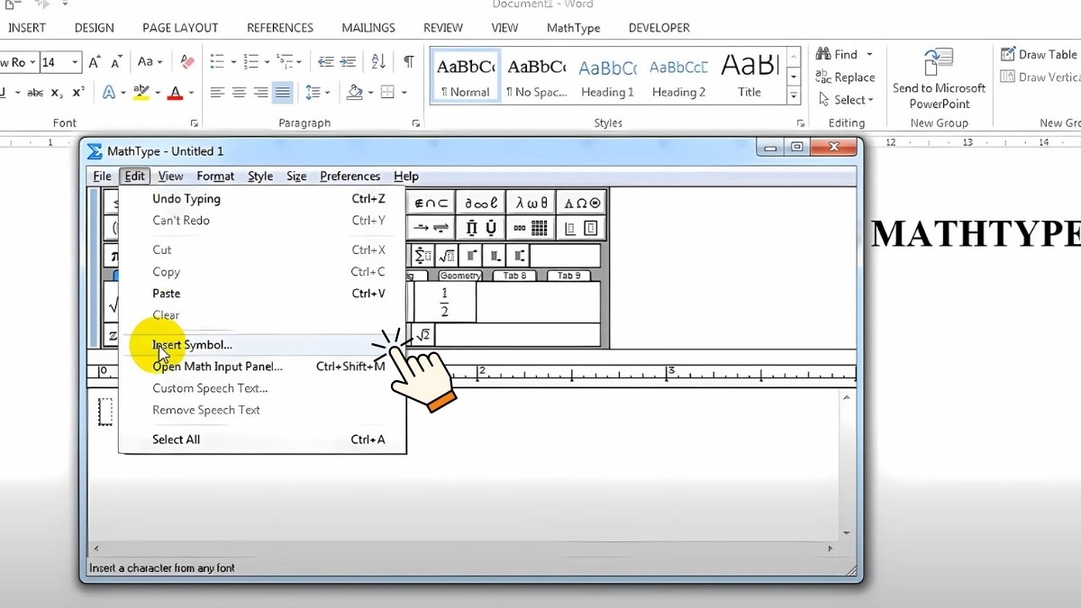
Task: Open the REFERENCES ribbon tab
Action: pyautogui.click(x=280, y=28)
